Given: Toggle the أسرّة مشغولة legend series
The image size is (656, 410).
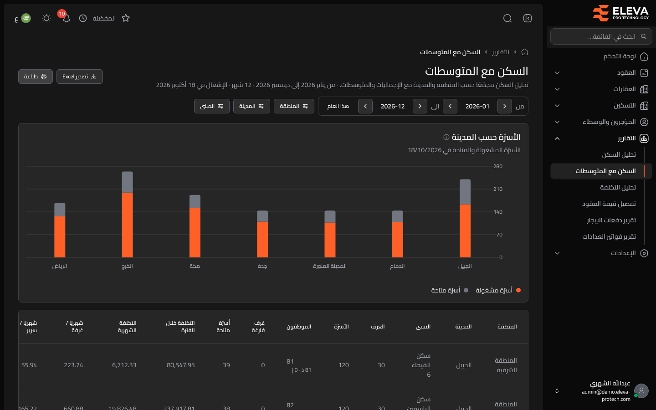Looking at the screenshot, I should coord(498,290).
